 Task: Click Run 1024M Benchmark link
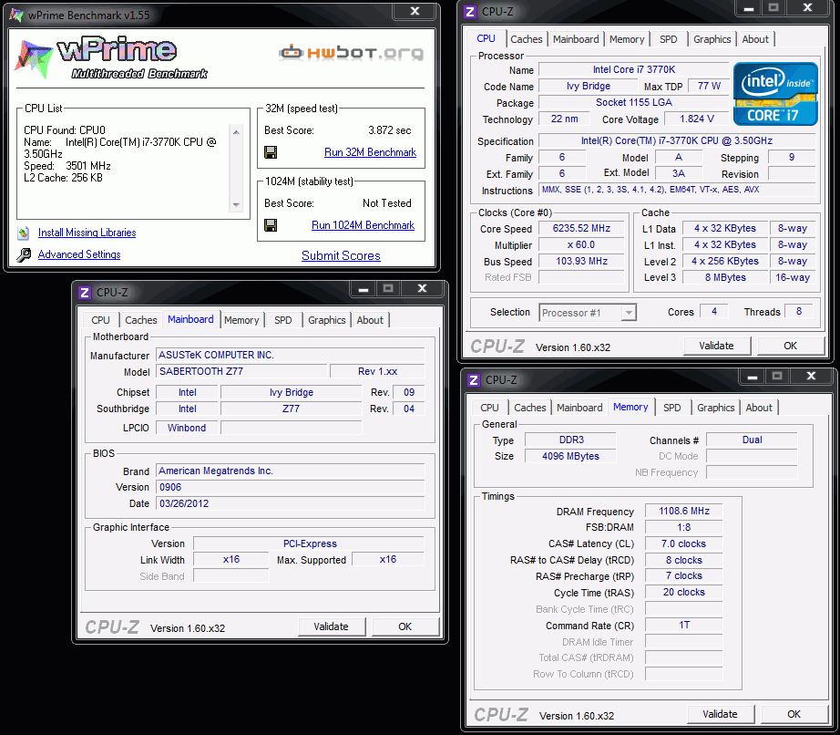tap(364, 225)
